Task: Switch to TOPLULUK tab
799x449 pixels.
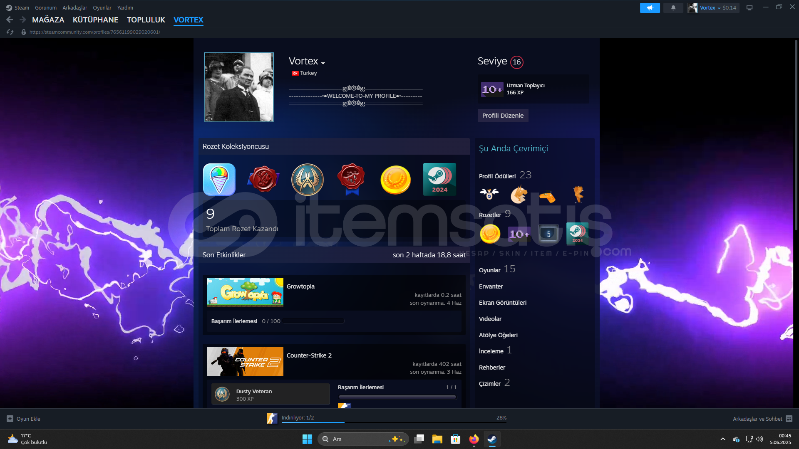Action: (x=146, y=20)
